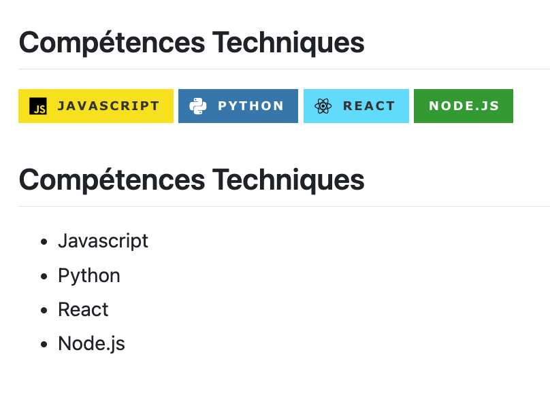Image resolution: width=550 pixels, height=397 pixels.
Task: Click the green NODE.JS badge
Action: click(464, 106)
